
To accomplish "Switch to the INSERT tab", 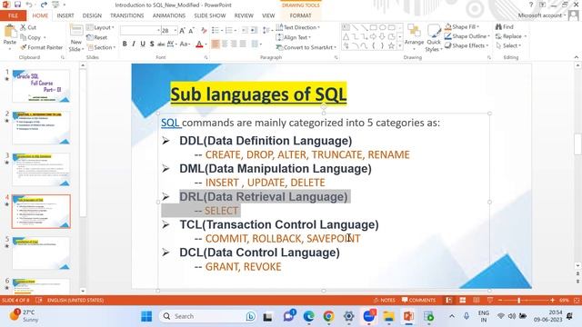I will pyautogui.click(x=65, y=15).
